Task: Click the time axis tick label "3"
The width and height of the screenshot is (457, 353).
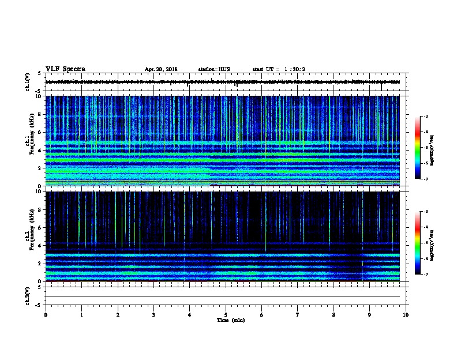Action: (x=153, y=315)
